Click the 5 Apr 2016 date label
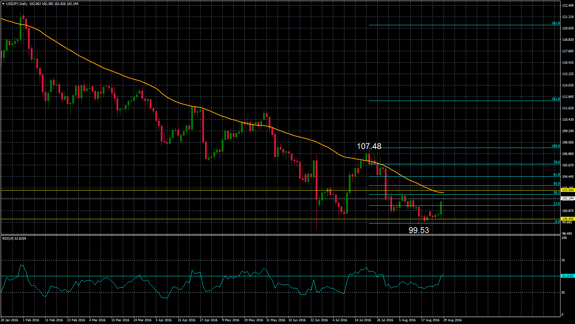This screenshot has width=575, height=324. tap(164, 320)
